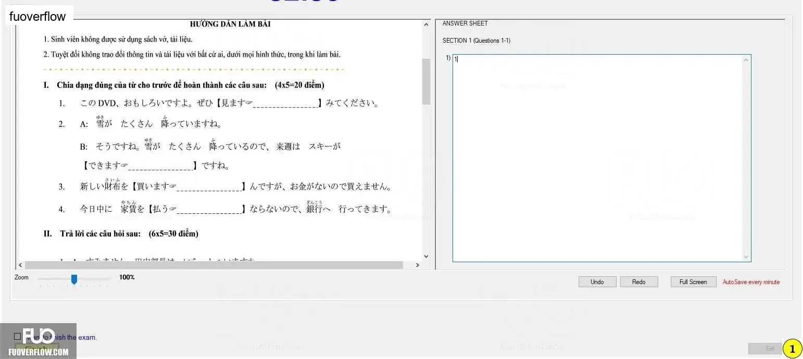Click the 'II. Trả lời các câu hỏi sau' heading
This screenshot has height=359, width=803.
pyautogui.click(x=121, y=234)
